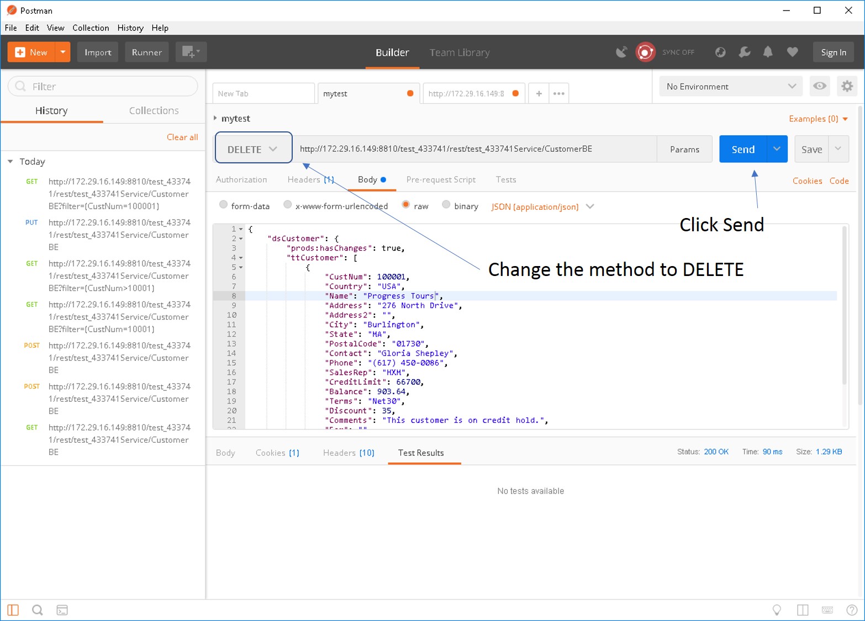865x621 pixels.
Task: Click the red sync status icon
Action: pos(645,52)
